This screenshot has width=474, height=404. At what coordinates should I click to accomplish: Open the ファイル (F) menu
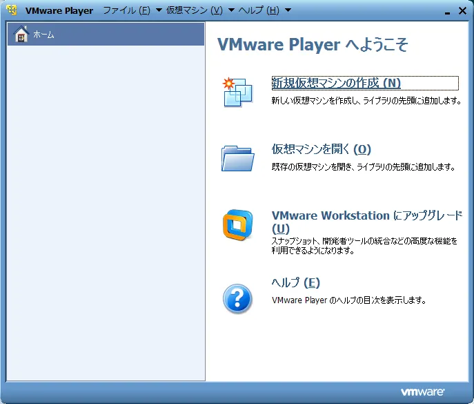tap(127, 10)
